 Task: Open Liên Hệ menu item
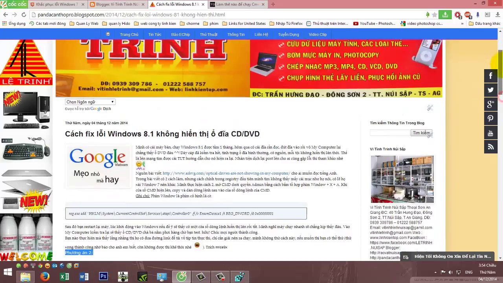[261, 35]
